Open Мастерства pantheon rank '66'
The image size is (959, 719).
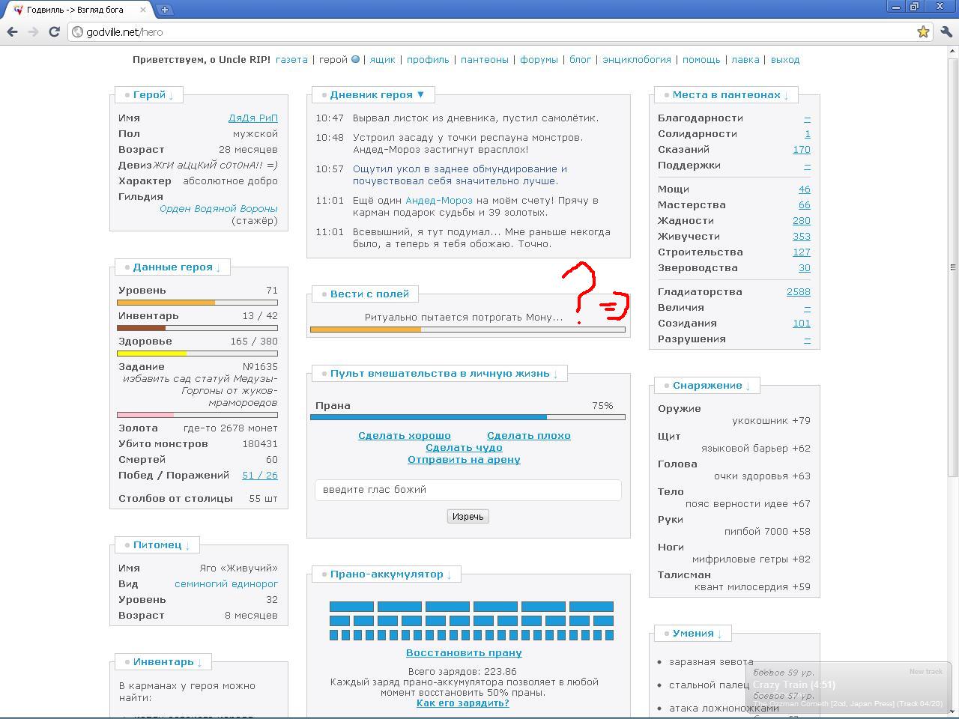[x=805, y=205]
